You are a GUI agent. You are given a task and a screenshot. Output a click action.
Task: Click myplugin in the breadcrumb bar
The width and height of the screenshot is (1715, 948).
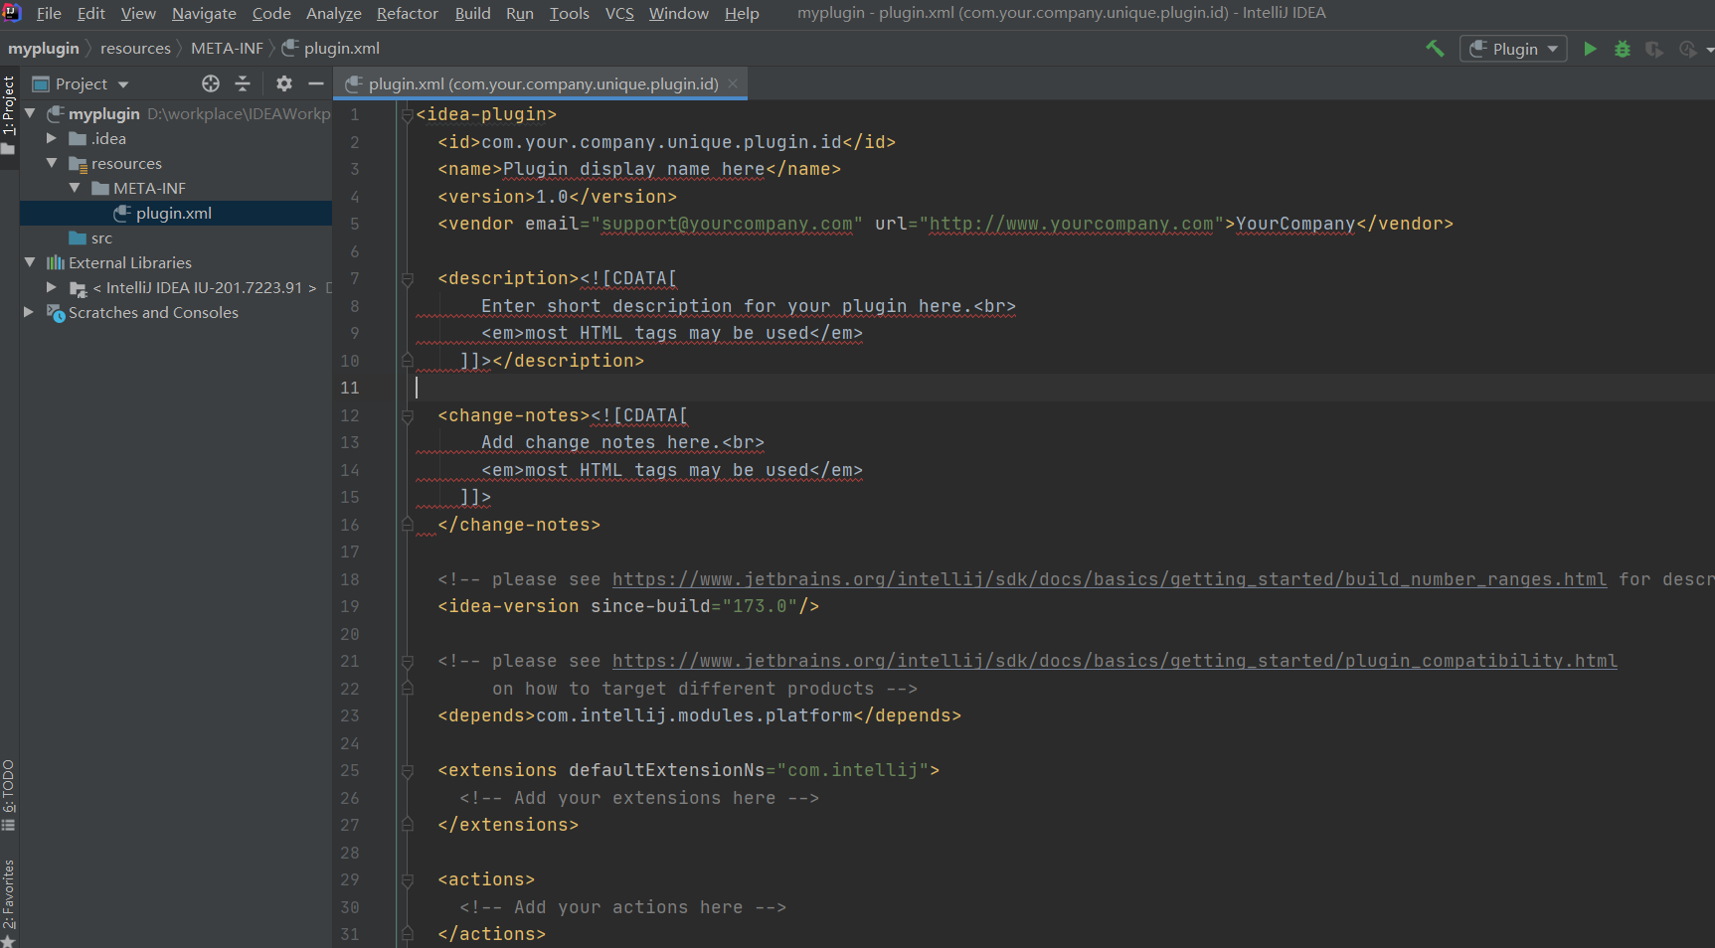coord(44,48)
